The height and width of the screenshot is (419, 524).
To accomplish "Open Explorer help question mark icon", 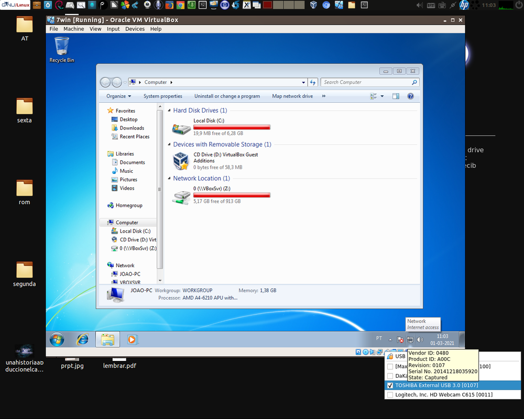I will [x=410, y=96].
